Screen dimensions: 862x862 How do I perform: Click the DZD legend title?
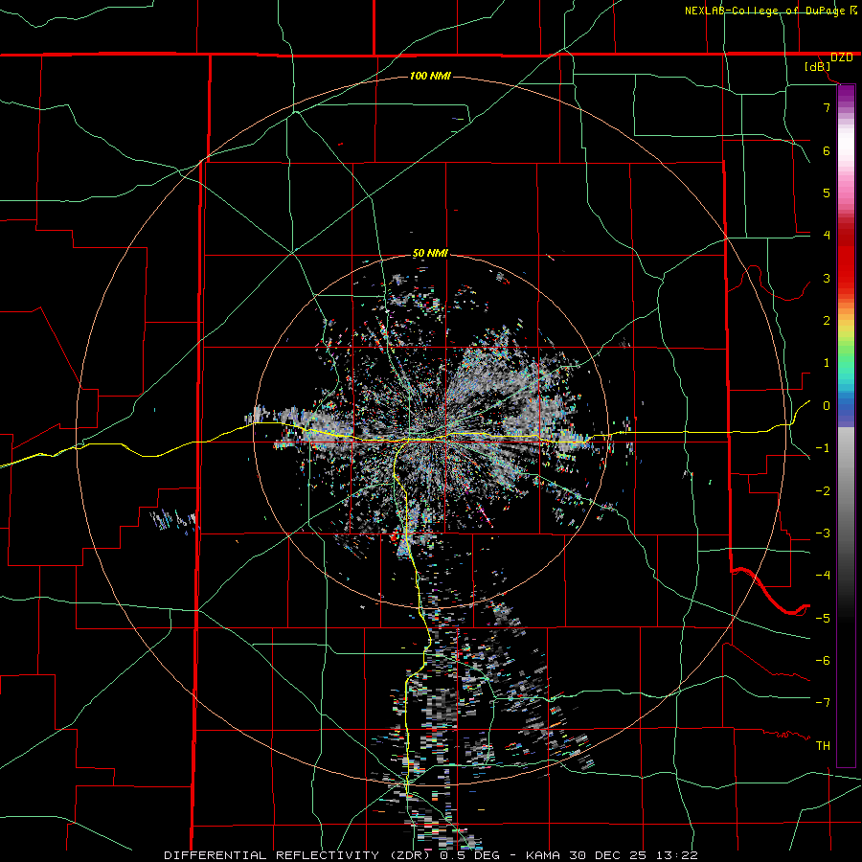click(x=842, y=57)
